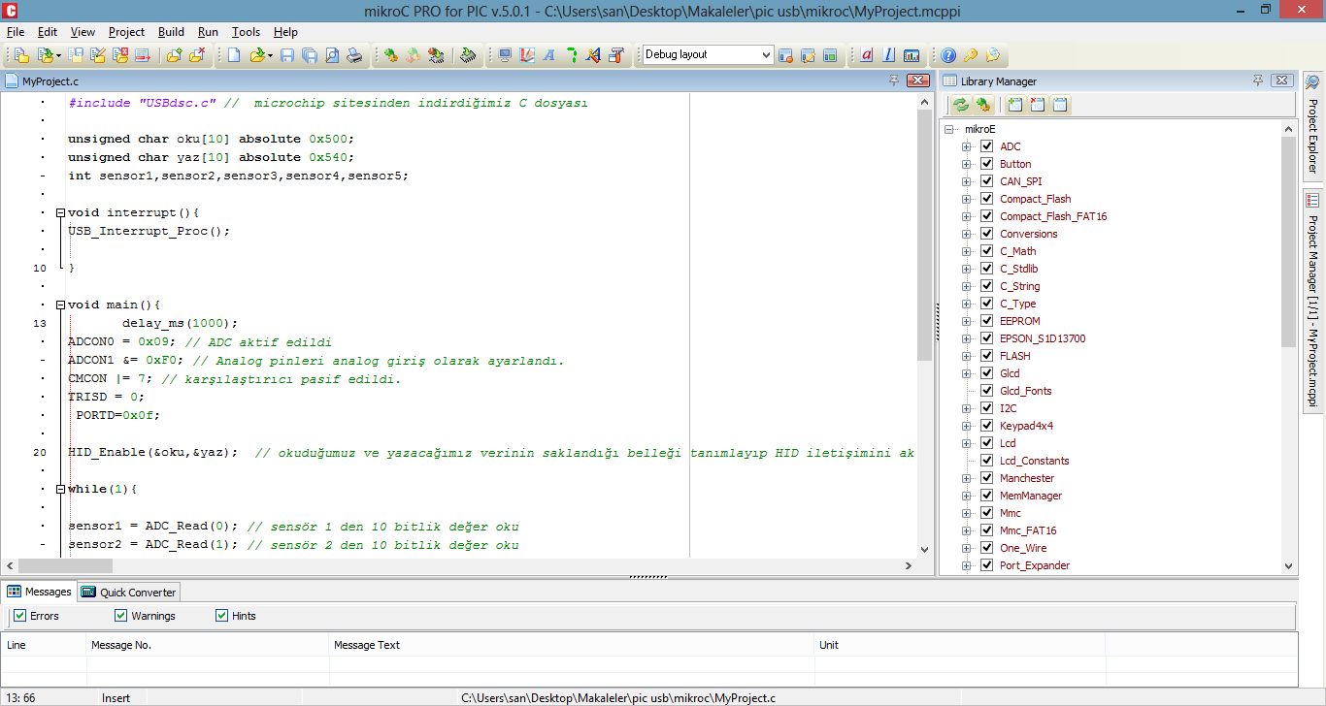Click the Save All icon
Image resolution: width=1326 pixels, height=706 pixels.
coord(309,55)
